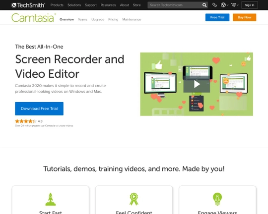The image size is (268, 214).
Task: Click the award ribbon Feel Confident icon
Action: [x=134, y=199]
